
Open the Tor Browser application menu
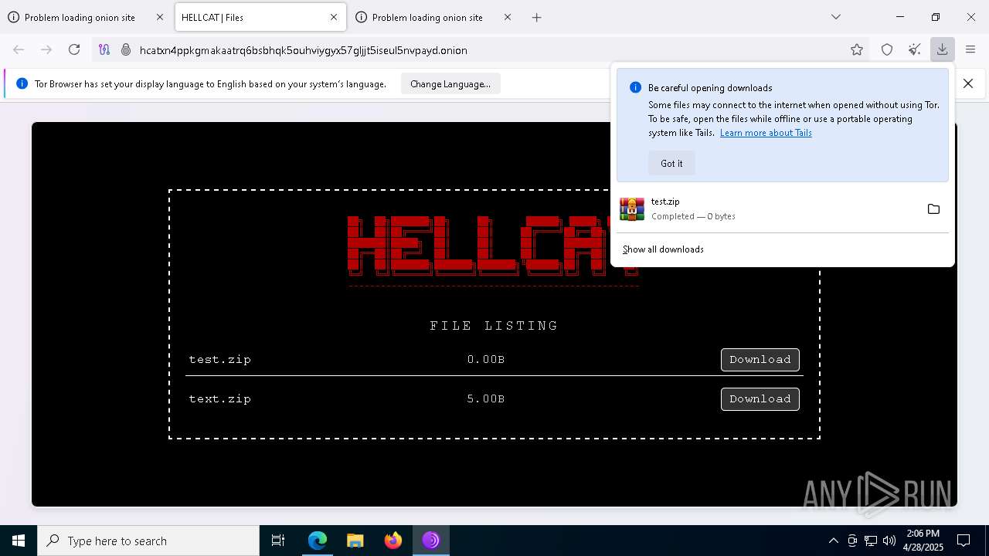[970, 49]
